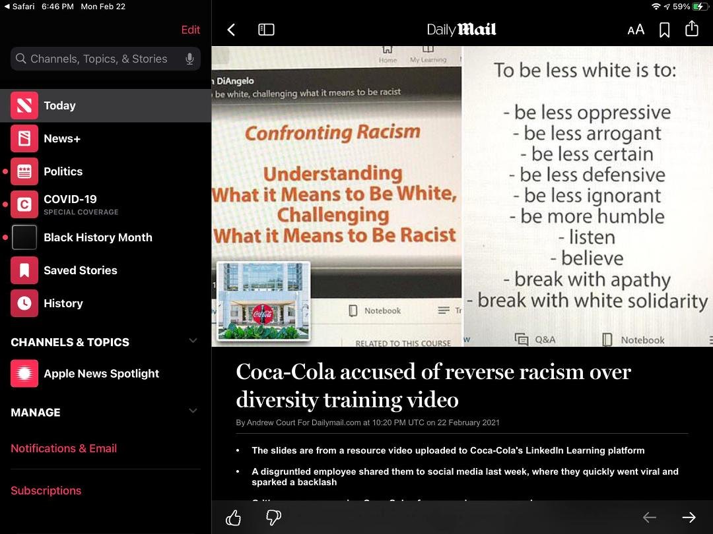
Task: Open Subscriptions link
Action: pos(46,490)
